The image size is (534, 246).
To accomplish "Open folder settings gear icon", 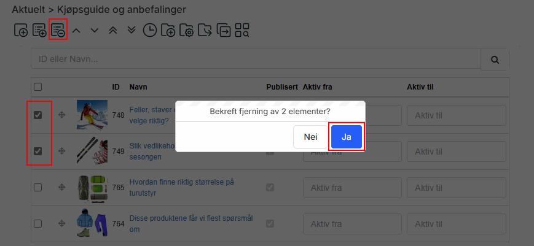I will coord(186,30).
